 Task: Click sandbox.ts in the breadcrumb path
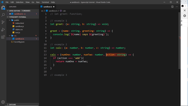pos(53,11)
